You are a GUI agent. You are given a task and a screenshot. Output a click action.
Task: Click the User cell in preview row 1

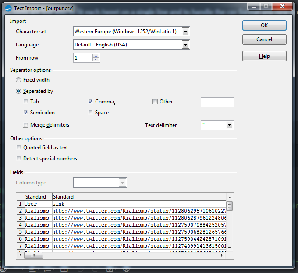(x=39, y=204)
